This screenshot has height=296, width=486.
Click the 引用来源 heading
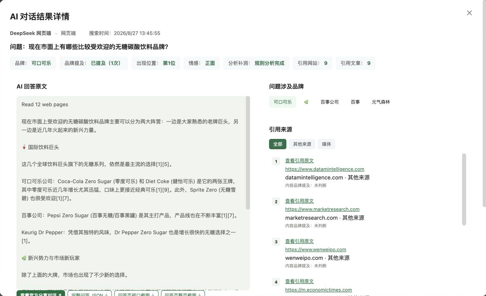tap(281, 129)
